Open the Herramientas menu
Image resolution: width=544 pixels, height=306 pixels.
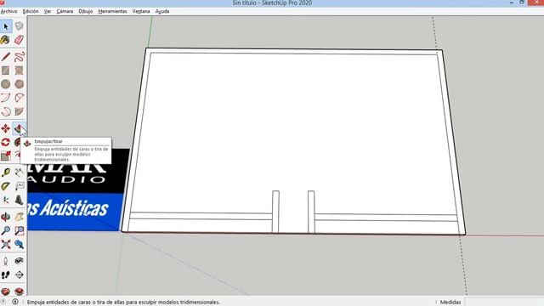click(113, 11)
